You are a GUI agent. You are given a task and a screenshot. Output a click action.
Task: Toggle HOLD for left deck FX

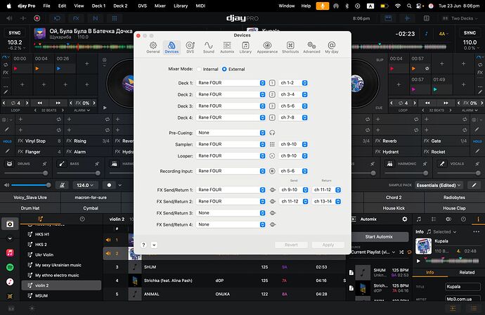(x=7, y=141)
